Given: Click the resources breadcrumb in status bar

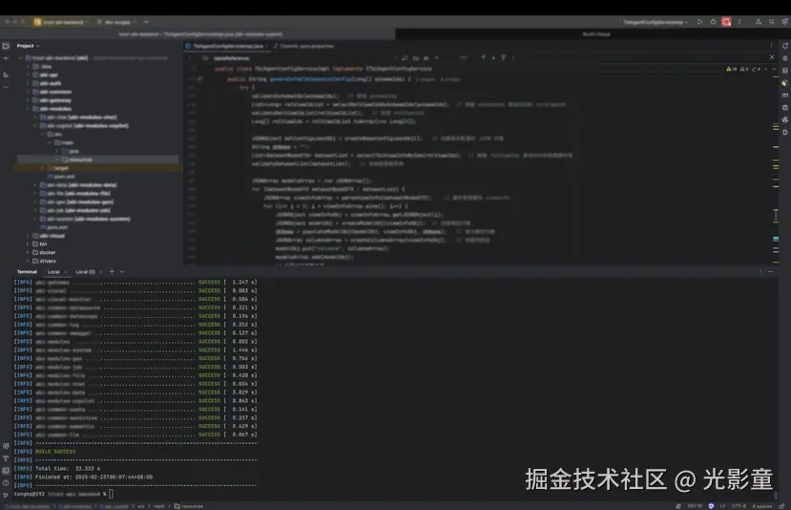Looking at the screenshot, I should click(x=189, y=506).
